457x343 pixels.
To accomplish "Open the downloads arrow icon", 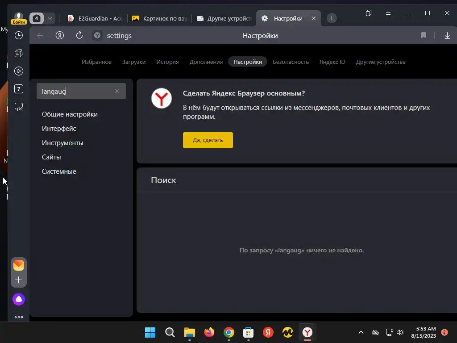I will point(447,36).
